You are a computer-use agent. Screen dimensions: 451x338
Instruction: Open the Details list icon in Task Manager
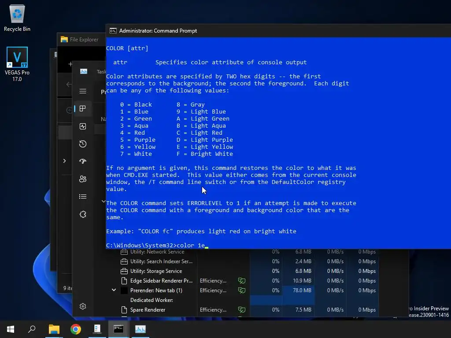83,197
